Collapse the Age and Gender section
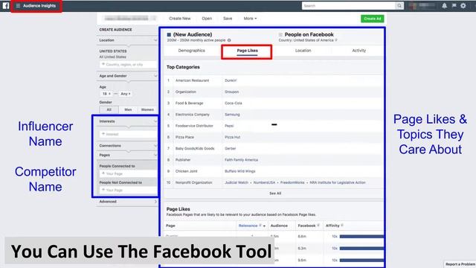This screenshot has width=476, height=268. (x=155, y=76)
